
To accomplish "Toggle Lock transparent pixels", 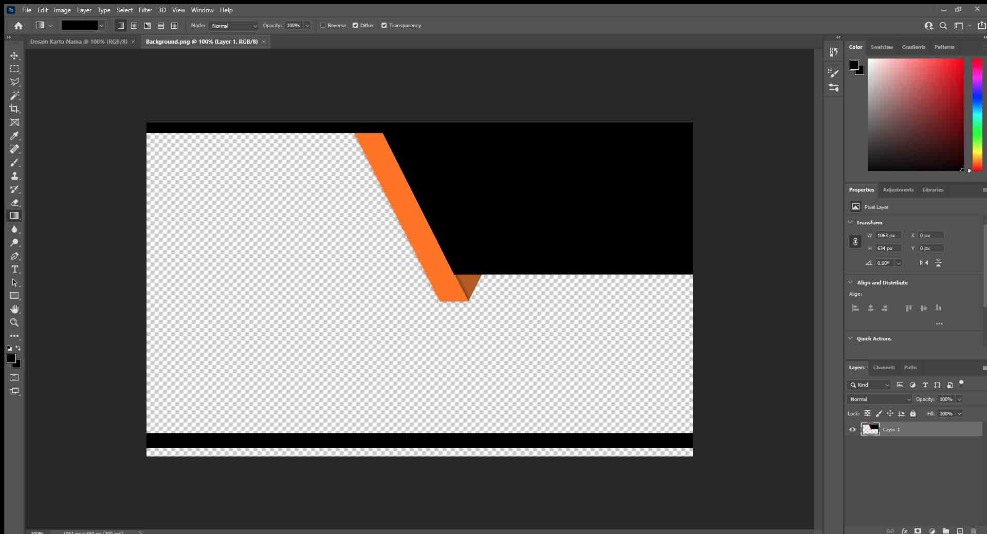I will click(x=868, y=414).
